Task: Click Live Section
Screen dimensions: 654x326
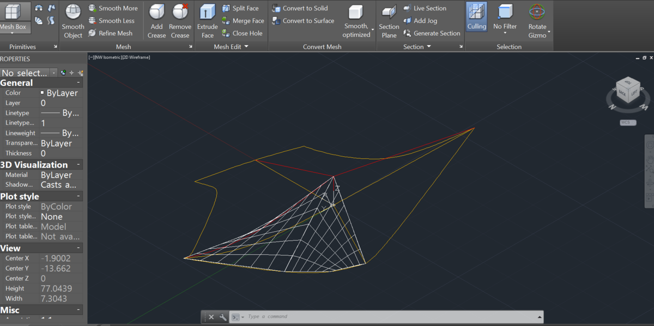Action: click(425, 8)
